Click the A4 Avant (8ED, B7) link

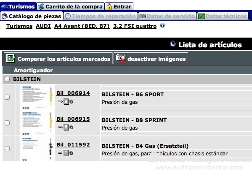(82, 26)
